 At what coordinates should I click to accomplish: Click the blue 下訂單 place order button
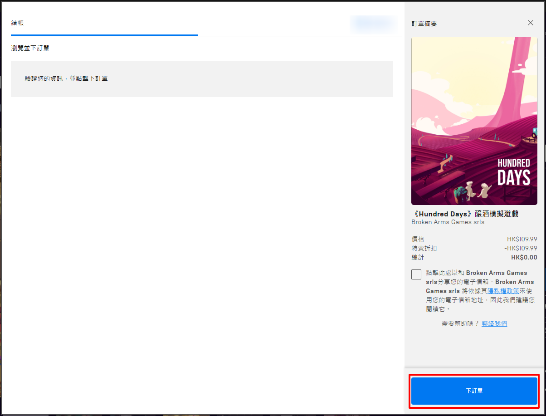tap(474, 391)
